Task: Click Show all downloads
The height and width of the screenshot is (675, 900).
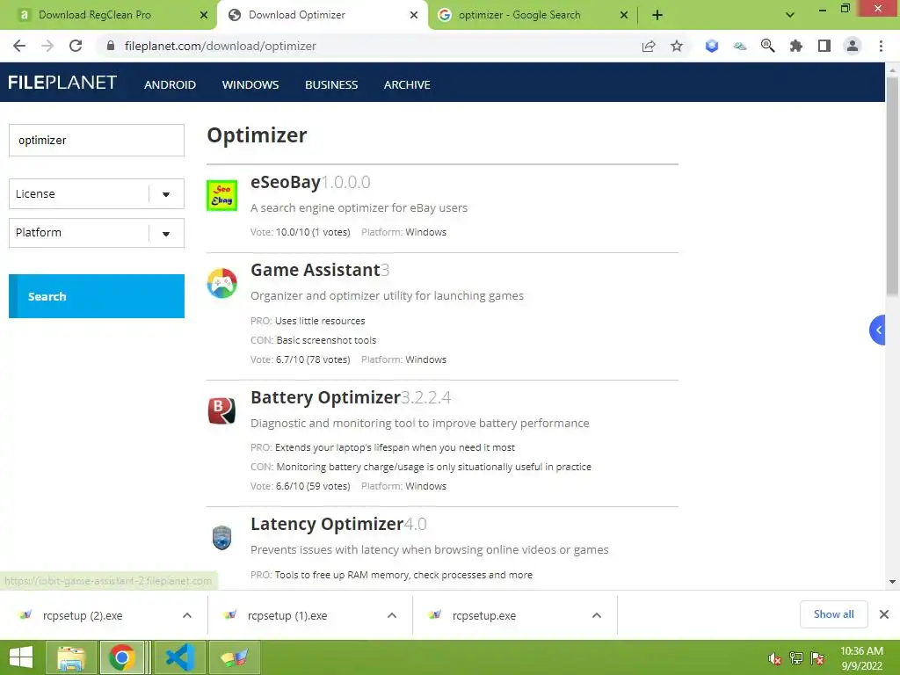Action: 833,614
